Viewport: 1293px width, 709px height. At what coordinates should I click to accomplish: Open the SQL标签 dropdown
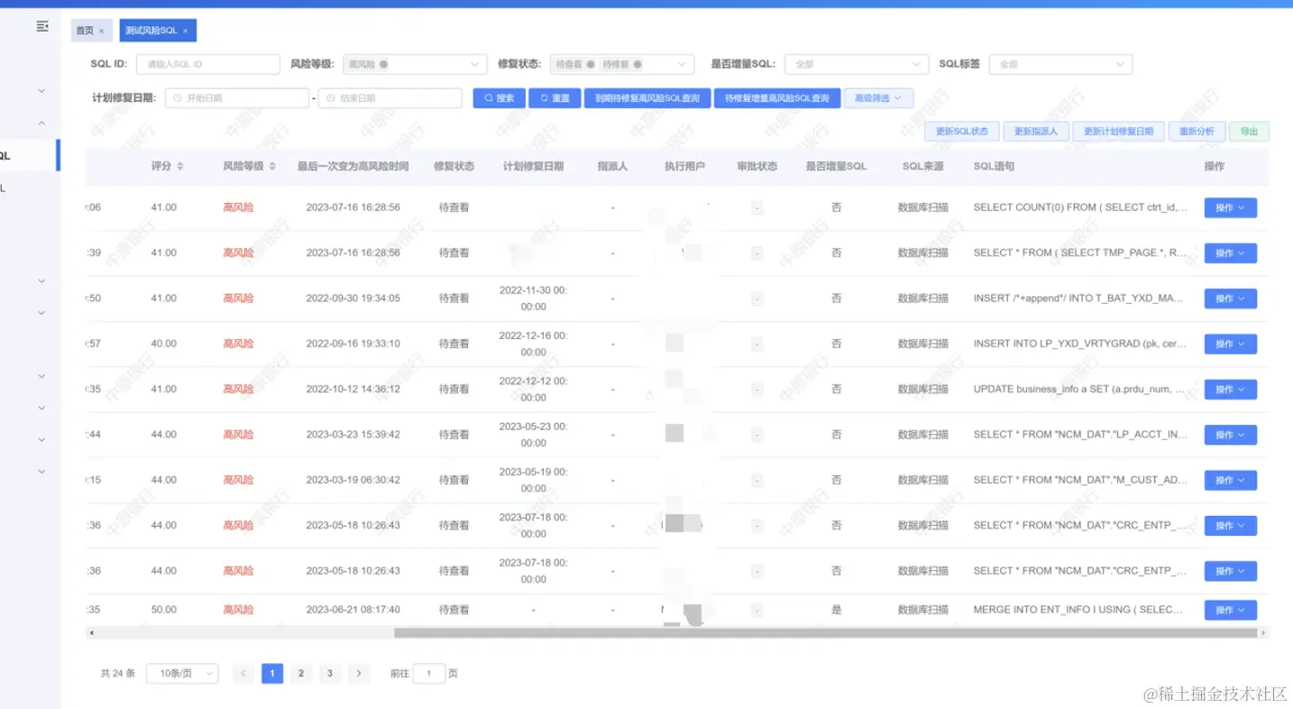tap(1060, 64)
